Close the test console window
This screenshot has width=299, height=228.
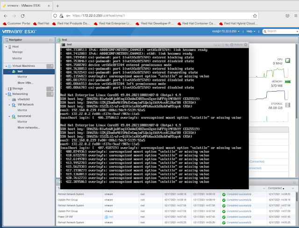(x=246, y=44)
